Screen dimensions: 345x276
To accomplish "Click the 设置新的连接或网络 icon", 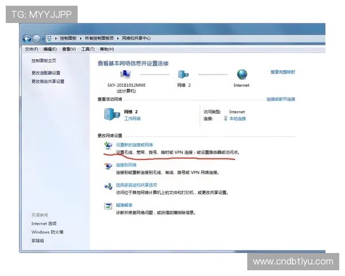I will click(x=108, y=145).
